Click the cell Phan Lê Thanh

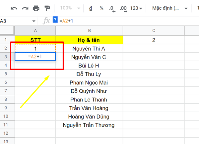(89, 99)
